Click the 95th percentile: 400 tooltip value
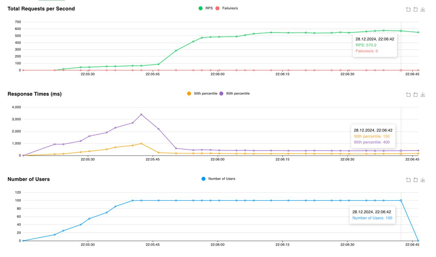Screen dimensions: 436x257 pos(372,142)
